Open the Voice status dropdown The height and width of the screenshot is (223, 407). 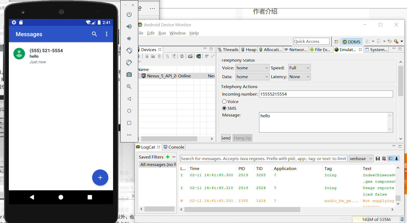(x=252, y=68)
